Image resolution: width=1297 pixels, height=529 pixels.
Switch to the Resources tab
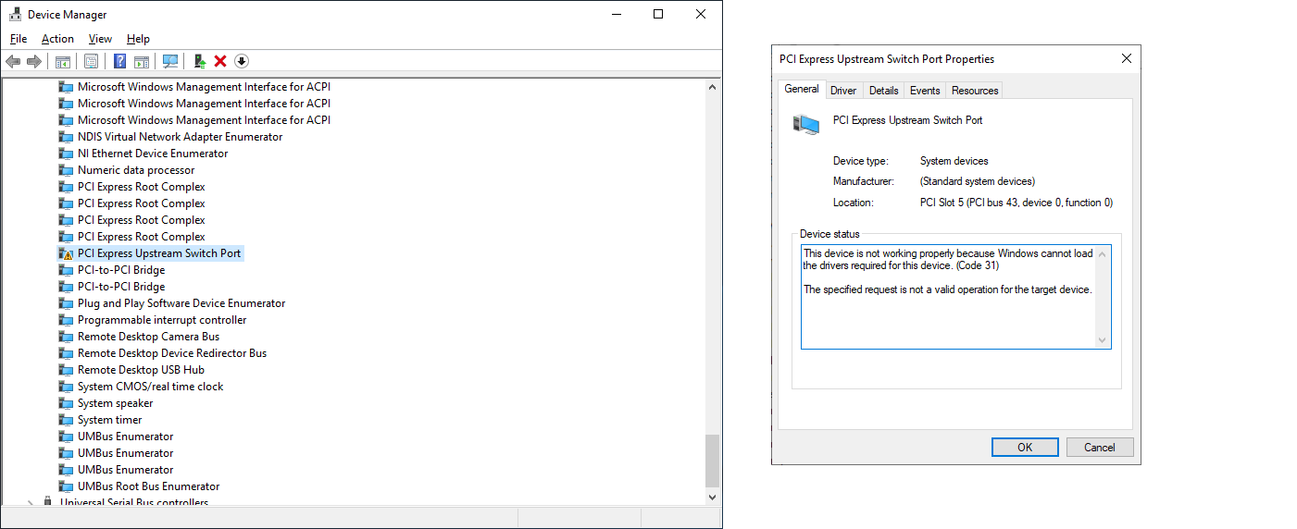(x=975, y=91)
